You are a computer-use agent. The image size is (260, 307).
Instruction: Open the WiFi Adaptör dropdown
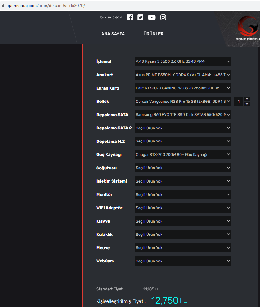pyautogui.click(x=183, y=208)
